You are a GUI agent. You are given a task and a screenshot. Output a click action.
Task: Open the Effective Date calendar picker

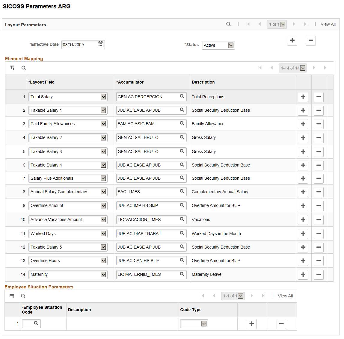point(100,44)
